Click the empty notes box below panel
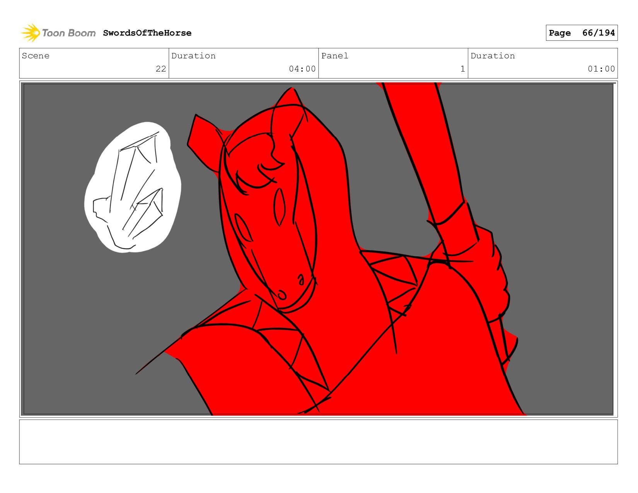 (x=319, y=442)
